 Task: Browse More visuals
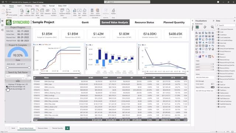coord(84,12)
